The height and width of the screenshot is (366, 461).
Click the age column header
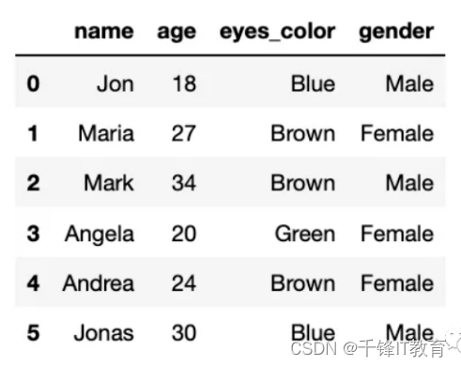[177, 33]
